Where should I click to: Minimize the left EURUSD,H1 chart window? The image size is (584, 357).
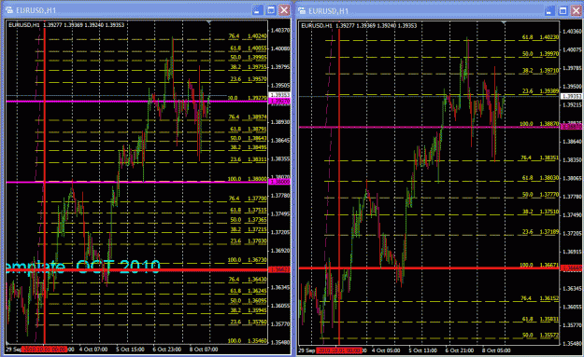click(x=257, y=10)
